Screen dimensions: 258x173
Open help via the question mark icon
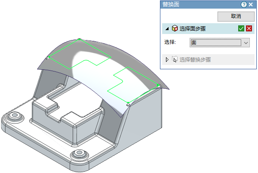[x=244, y=4]
